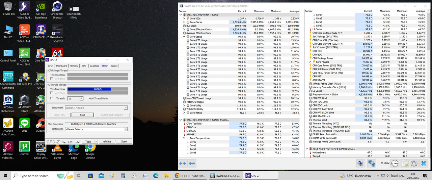
Task: Expand the Core Ratios row
Action: click(x=185, y=113)
